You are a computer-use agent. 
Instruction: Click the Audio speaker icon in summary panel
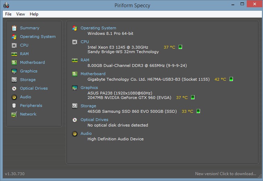[75, 134]
